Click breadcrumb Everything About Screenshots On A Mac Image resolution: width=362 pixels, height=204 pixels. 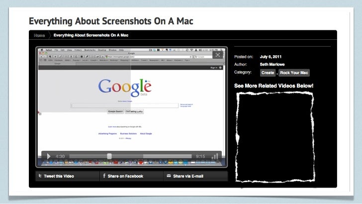click(x=91, y=35)
